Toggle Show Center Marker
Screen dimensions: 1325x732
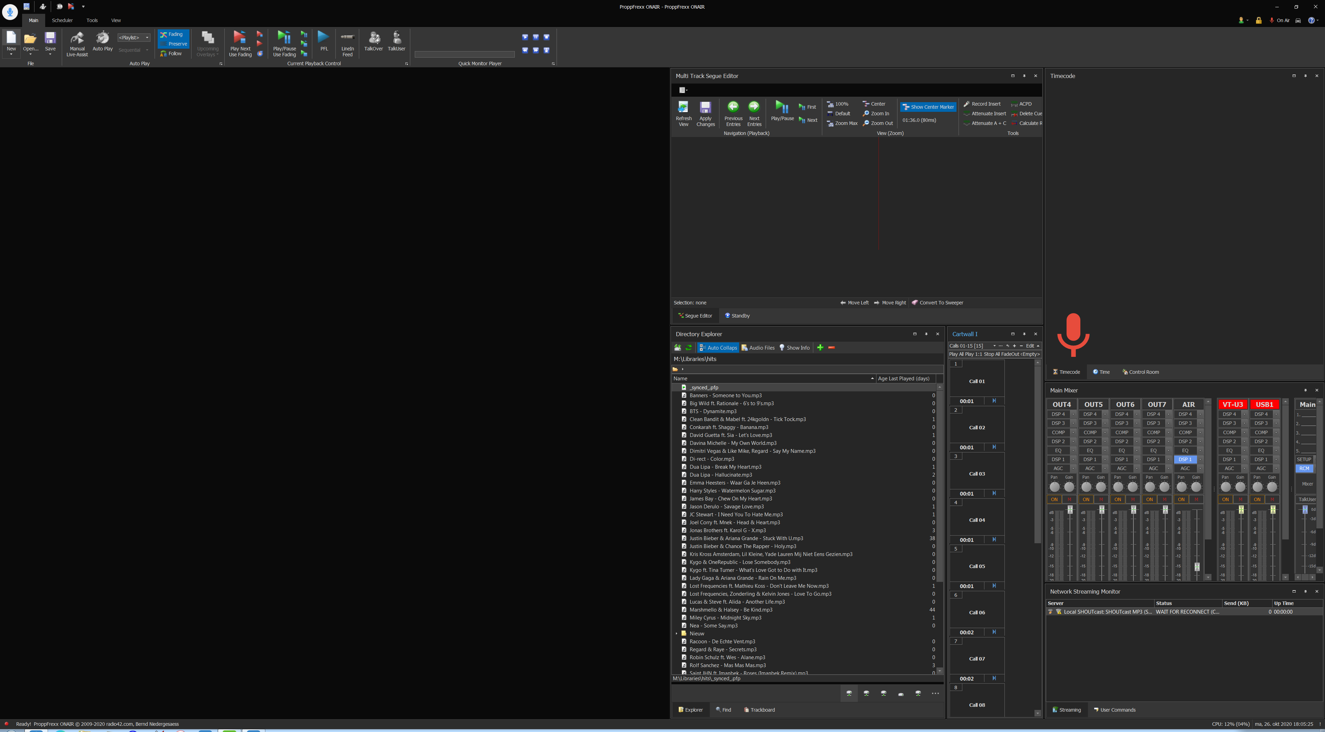928,107
